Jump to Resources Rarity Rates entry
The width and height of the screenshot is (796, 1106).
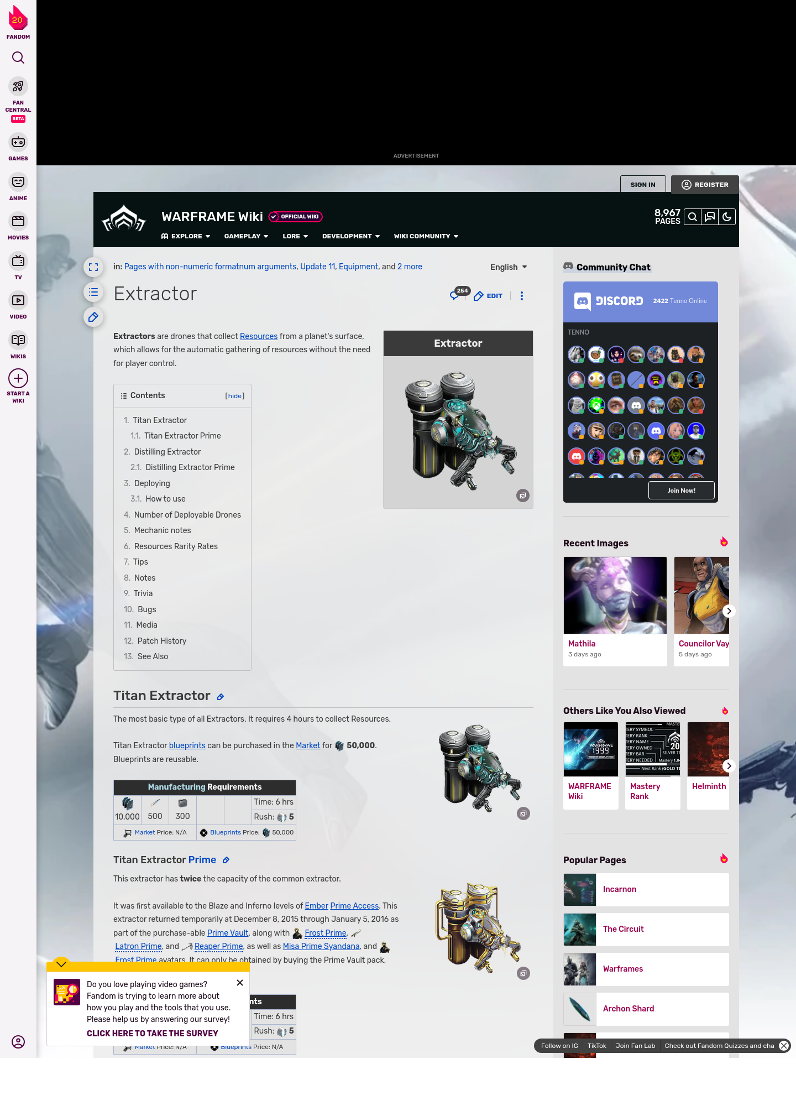[176, 546]
